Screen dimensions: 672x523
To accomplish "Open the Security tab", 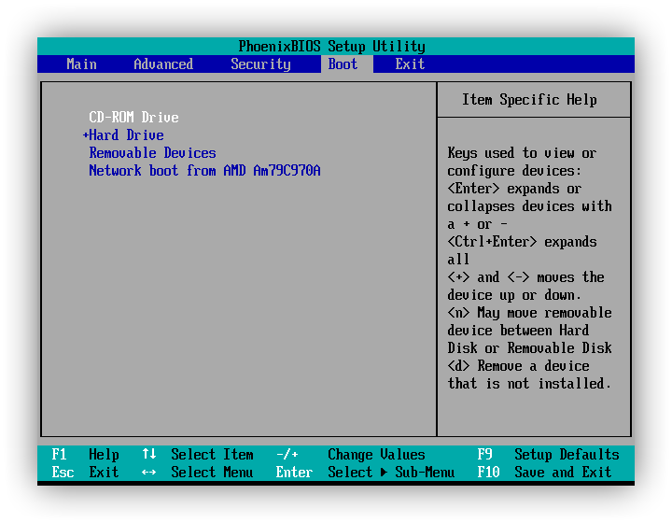I will click(x=260, y=64).
